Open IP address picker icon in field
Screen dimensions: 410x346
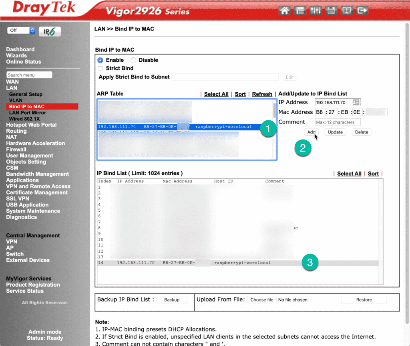point(356,102)
